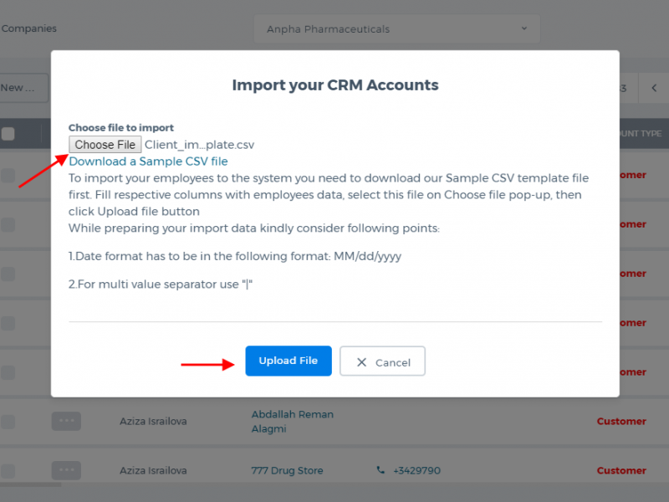The image size is (669, 502).
Task: Expand the Anpha Pharmaceuticals dropdown
Action: click(x=396, y=29)
